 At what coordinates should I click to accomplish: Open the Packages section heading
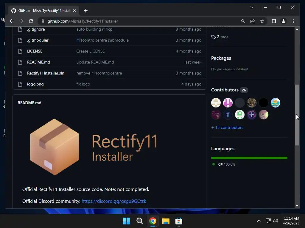221,58
